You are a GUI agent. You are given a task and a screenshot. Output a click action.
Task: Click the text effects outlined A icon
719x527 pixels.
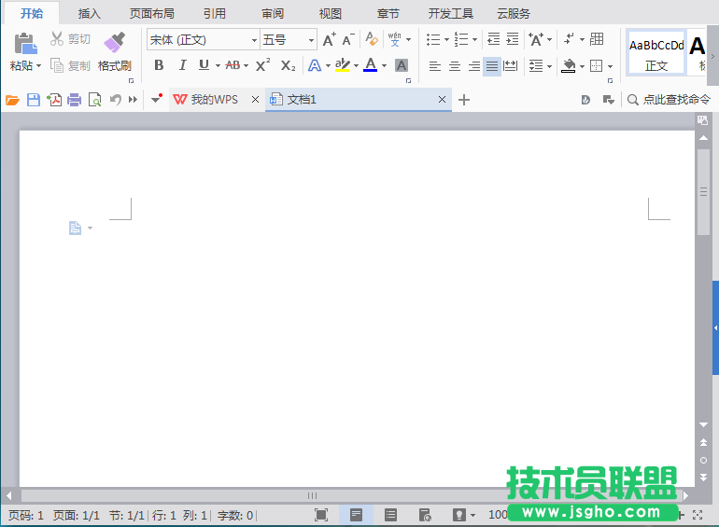coord(315,65)
